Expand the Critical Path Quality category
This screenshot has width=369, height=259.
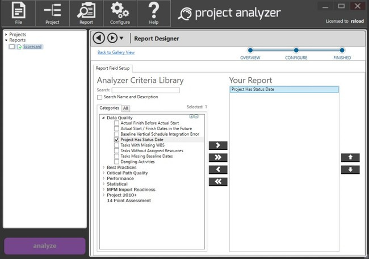pos(103,173)
